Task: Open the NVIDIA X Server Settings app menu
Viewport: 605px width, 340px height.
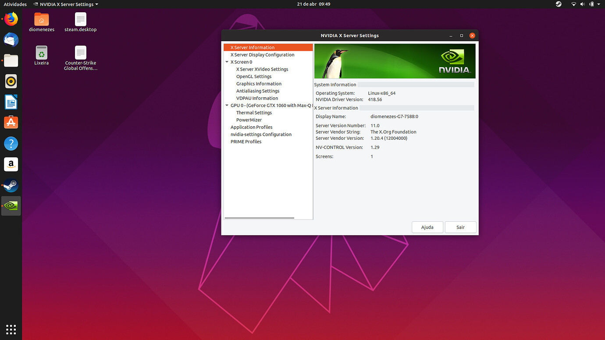Action: tap(66, 4)
